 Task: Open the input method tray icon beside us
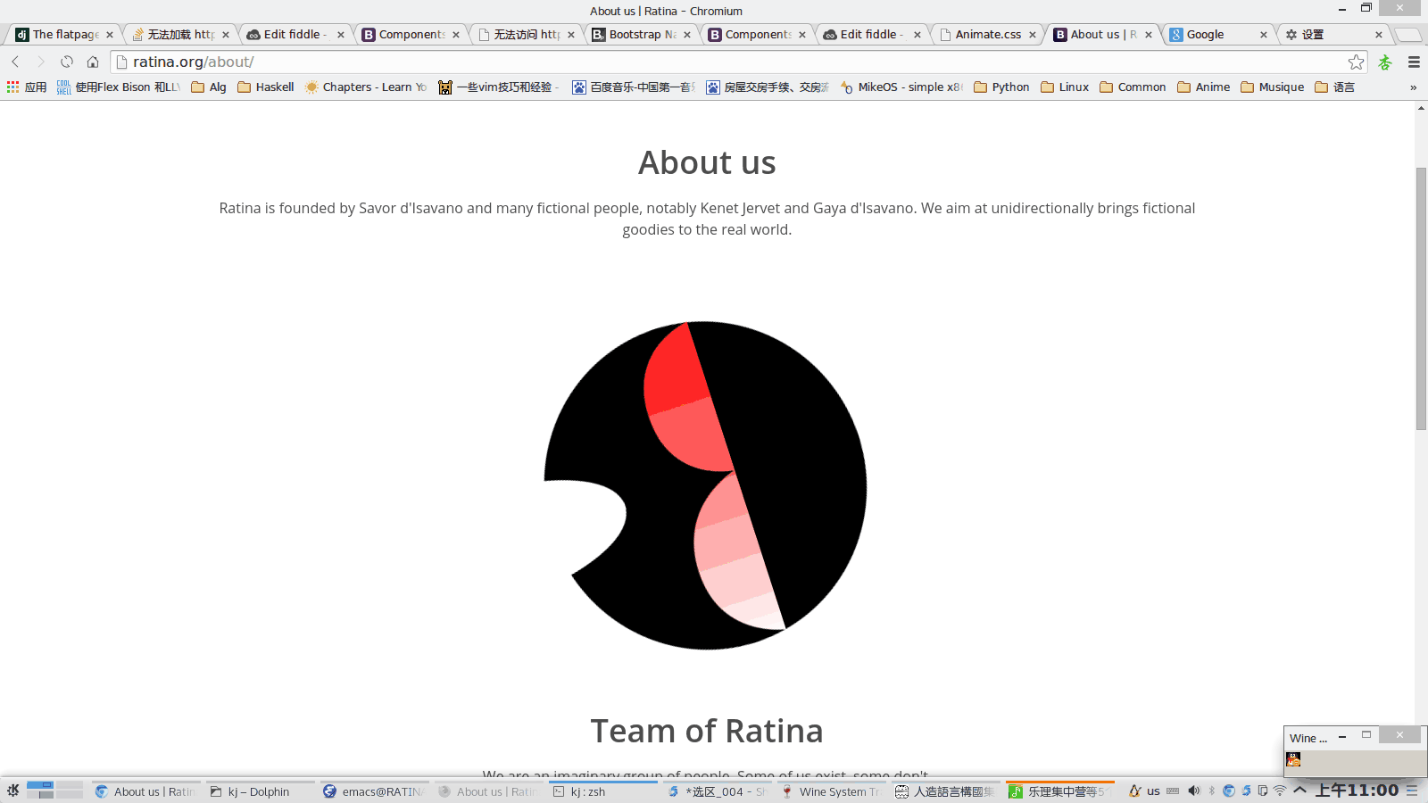[1134, 791]
